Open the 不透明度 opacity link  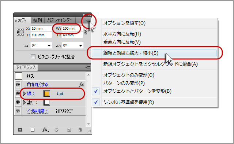37,111
